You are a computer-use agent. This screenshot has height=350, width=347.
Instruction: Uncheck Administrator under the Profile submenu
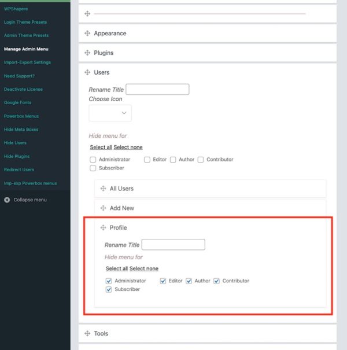coord(109,281)
